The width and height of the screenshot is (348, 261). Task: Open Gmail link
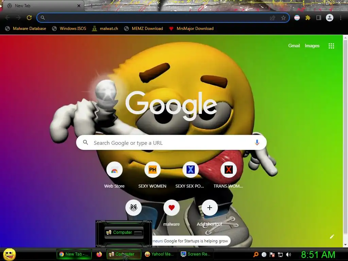click(294, 46)
